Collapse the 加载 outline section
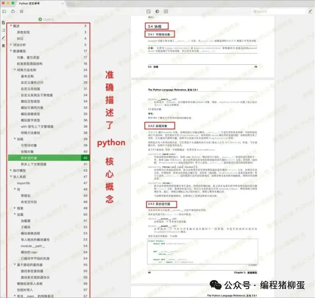 pos(15,214)
